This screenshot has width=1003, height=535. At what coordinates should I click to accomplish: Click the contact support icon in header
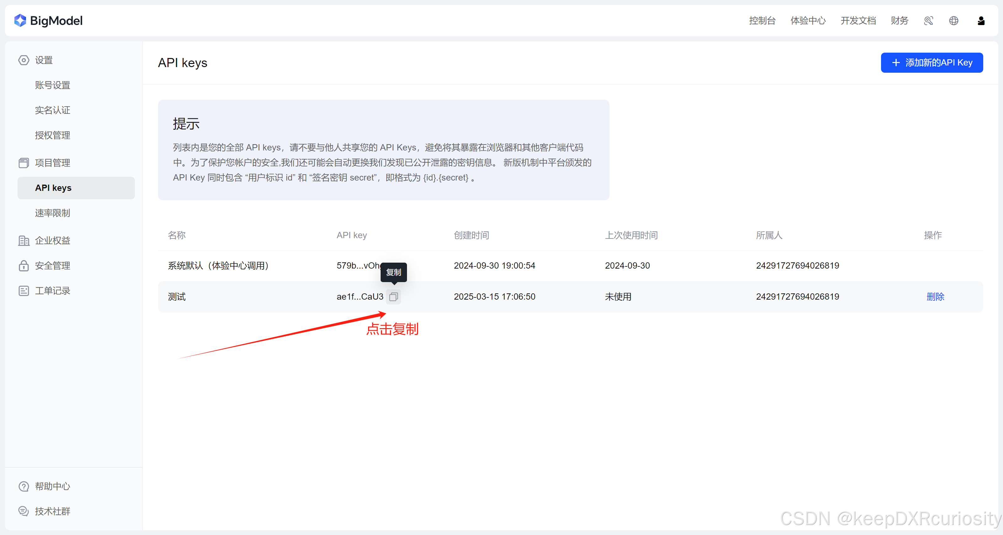[x=928, y=21]
